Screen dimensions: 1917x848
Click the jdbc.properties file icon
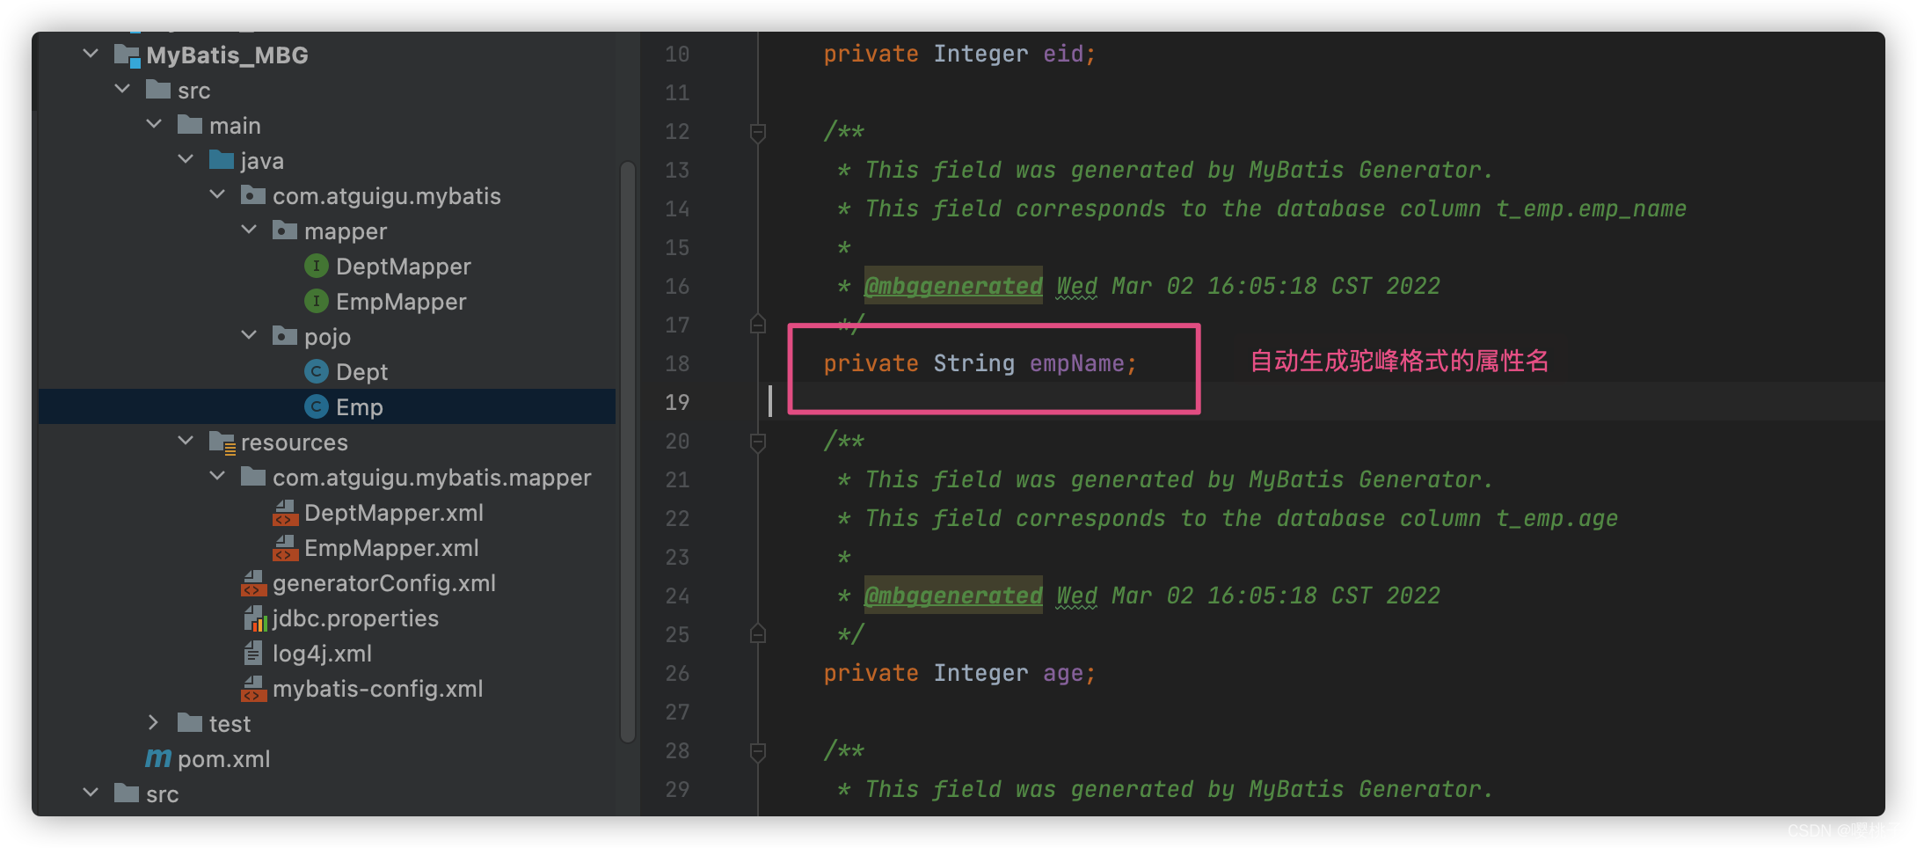254,618
